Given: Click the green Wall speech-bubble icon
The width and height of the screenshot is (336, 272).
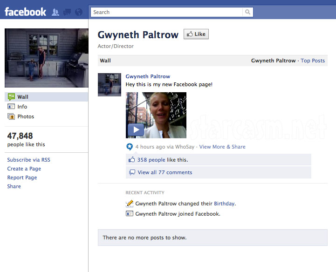Looking at the screenshot, I should 11,97.
